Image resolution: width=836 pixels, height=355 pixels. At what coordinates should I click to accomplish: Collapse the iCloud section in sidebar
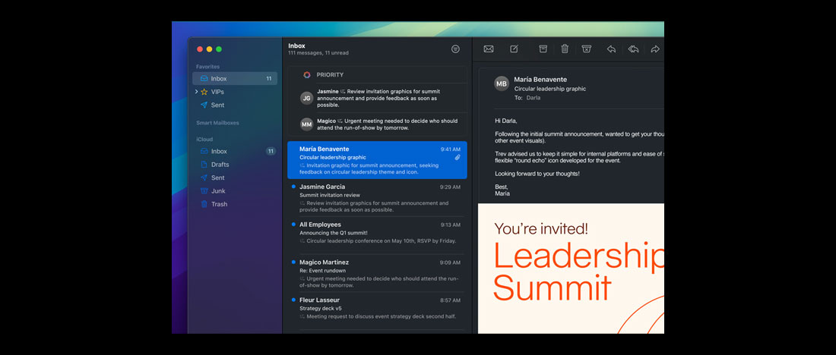coord(204,140)
